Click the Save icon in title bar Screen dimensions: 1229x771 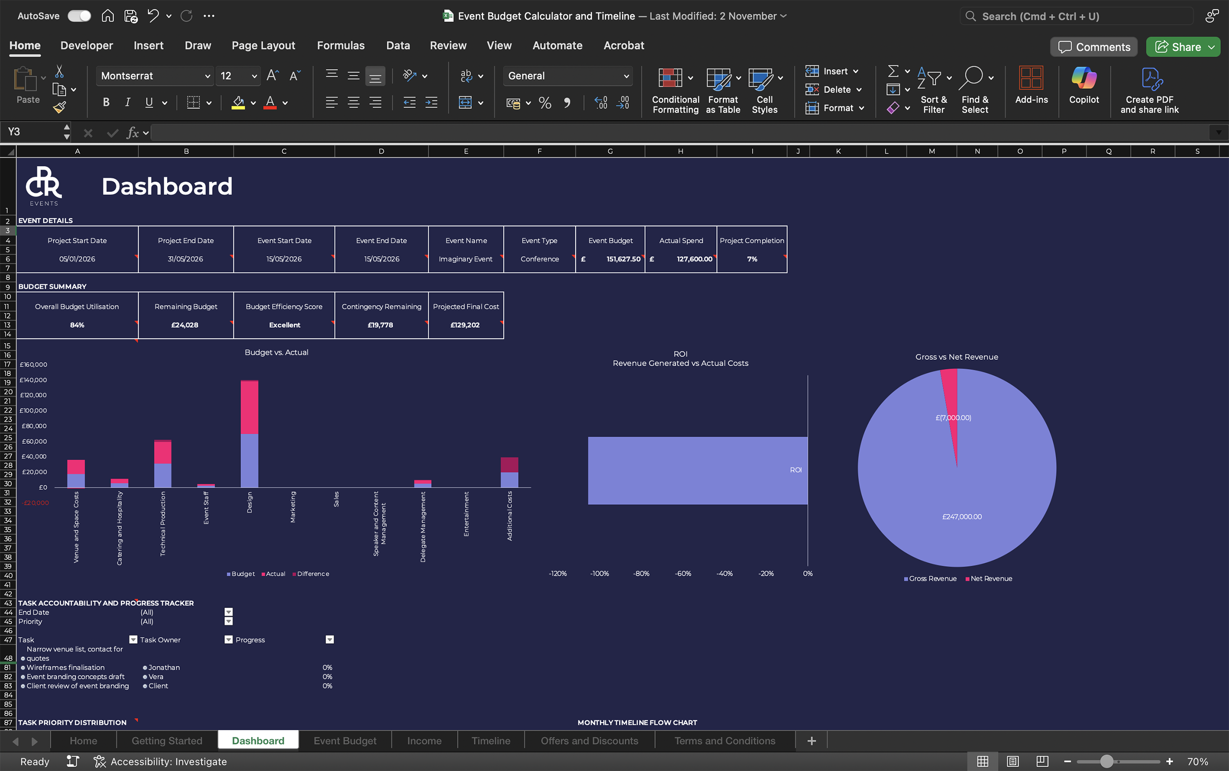[131, 16]
